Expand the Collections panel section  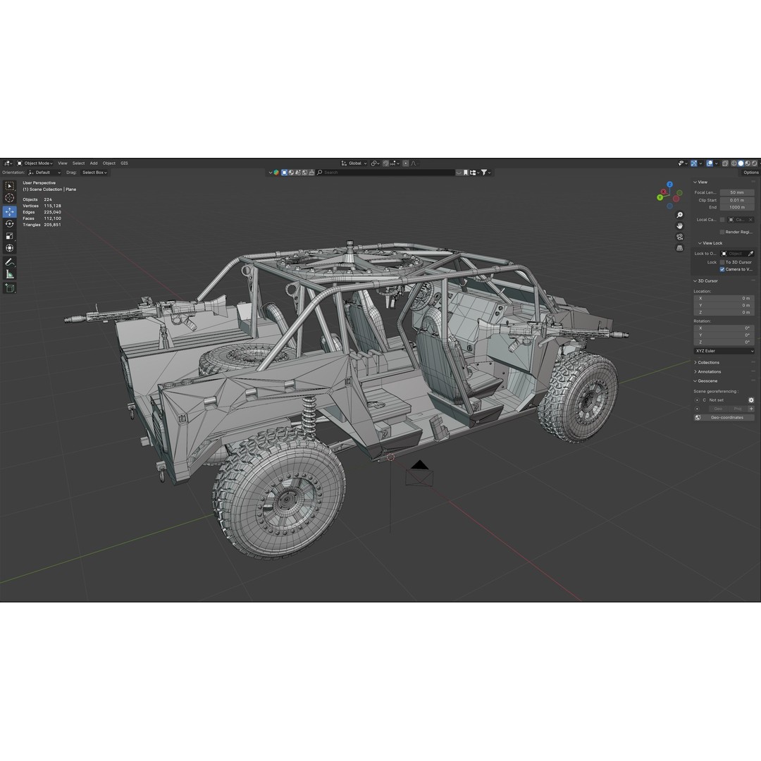(710, 362)
